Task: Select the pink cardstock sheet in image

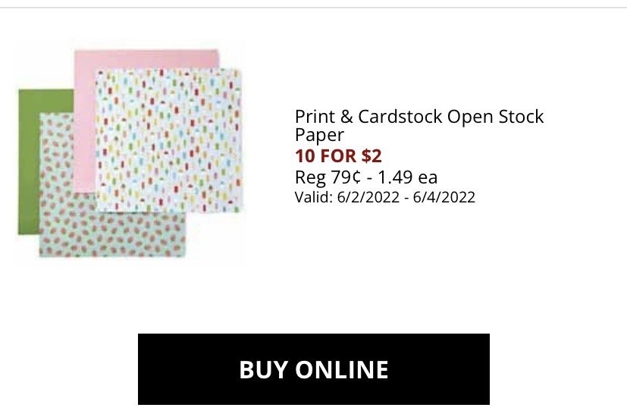Action: pyautogui.click(x=144, y=61)
